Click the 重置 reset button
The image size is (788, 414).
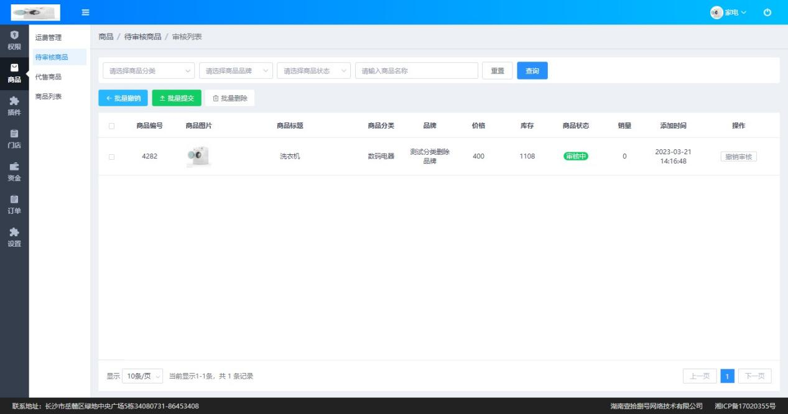coord(498,71)
